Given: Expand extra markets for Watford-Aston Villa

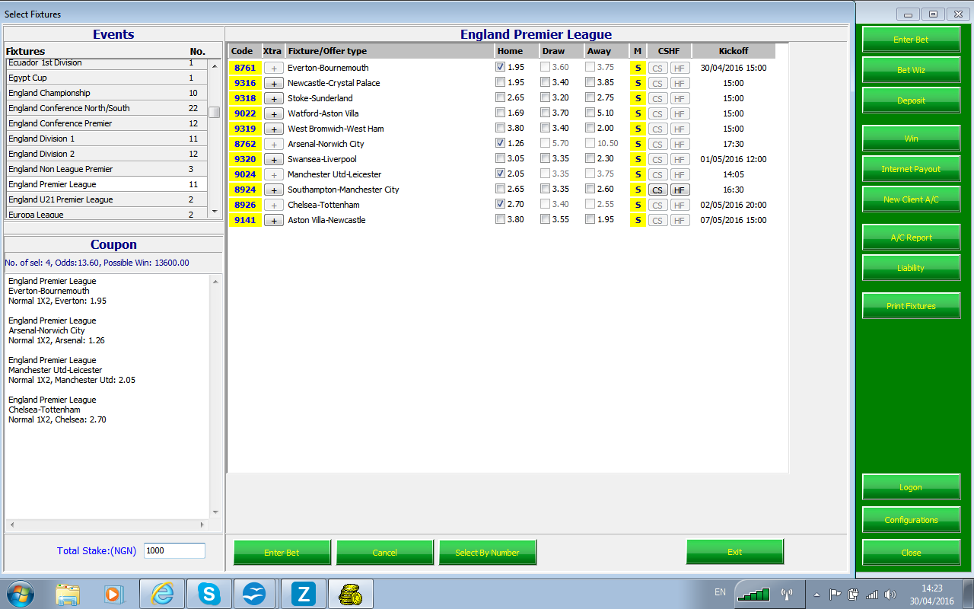Looking at the screenshot, I should pyautogui.click(x=273, y=113).
